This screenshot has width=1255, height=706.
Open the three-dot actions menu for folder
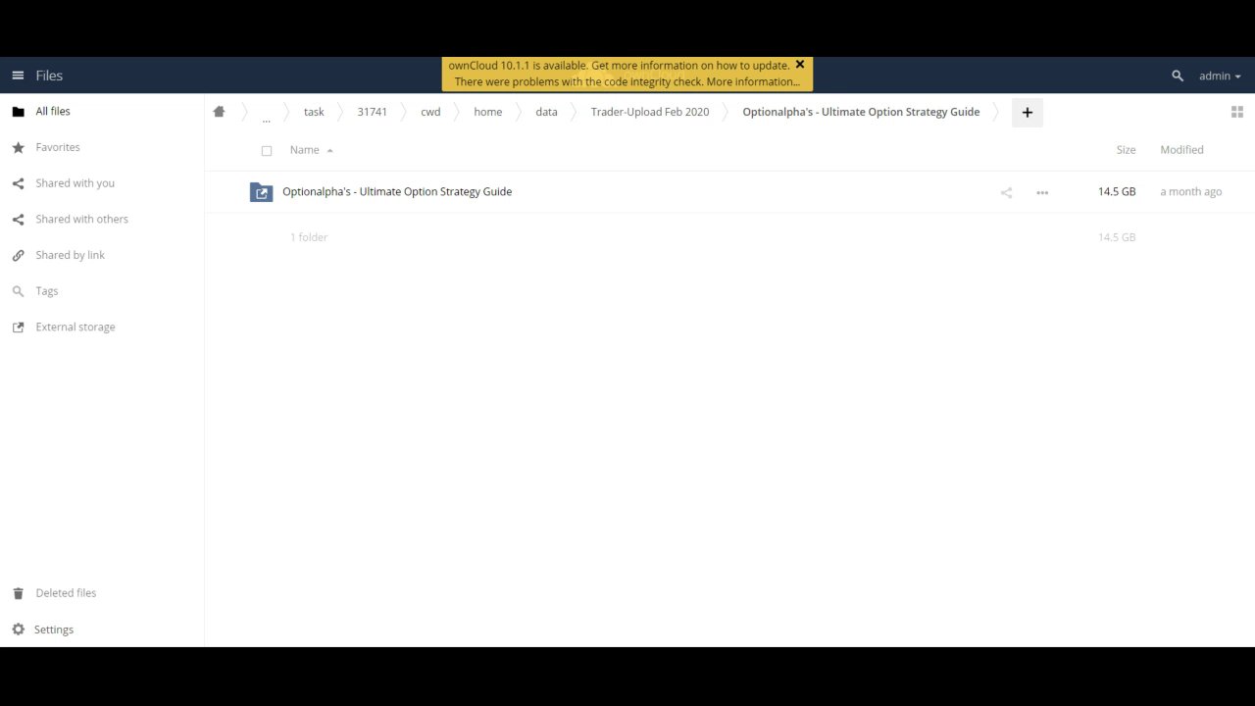[x=1042, y=192]
